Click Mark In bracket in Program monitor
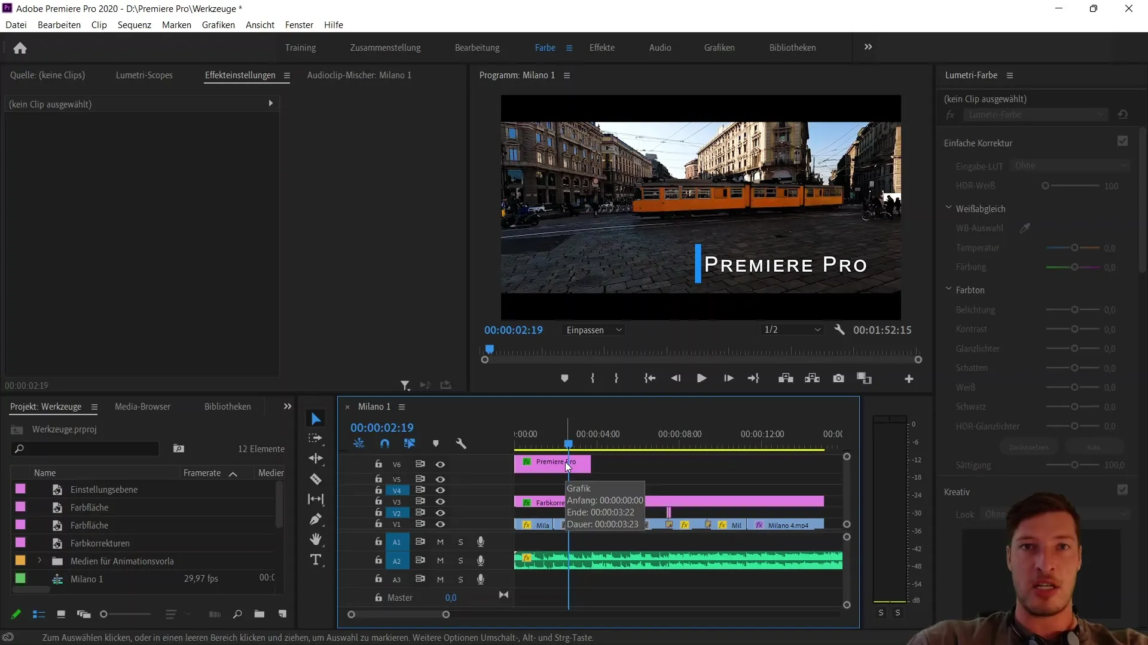 point(592,379)
